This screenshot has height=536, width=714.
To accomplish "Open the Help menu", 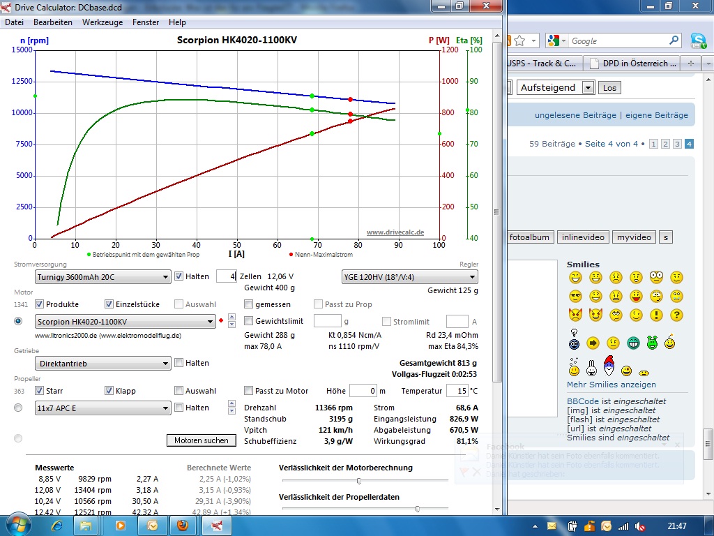I will 177,22.
